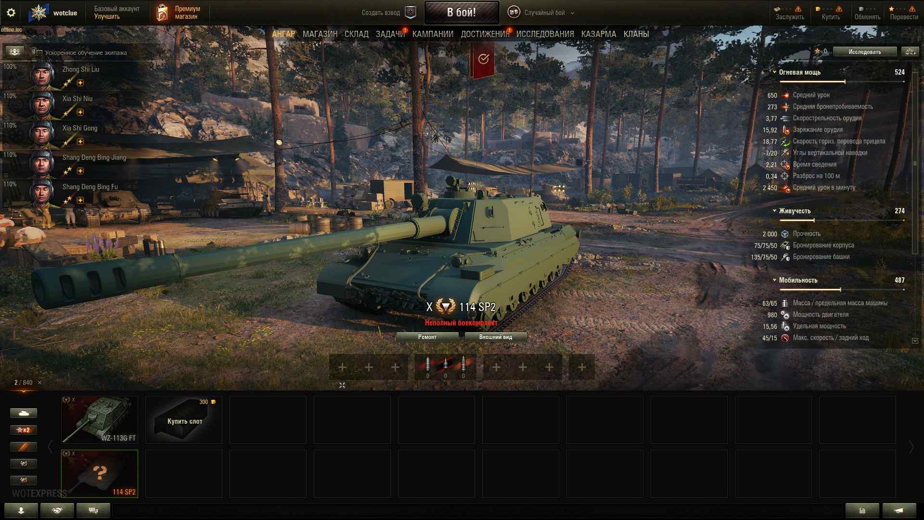This screenshot has height=520, width=924.
Task: Click the Исследовать button
Action: point(865,52)
